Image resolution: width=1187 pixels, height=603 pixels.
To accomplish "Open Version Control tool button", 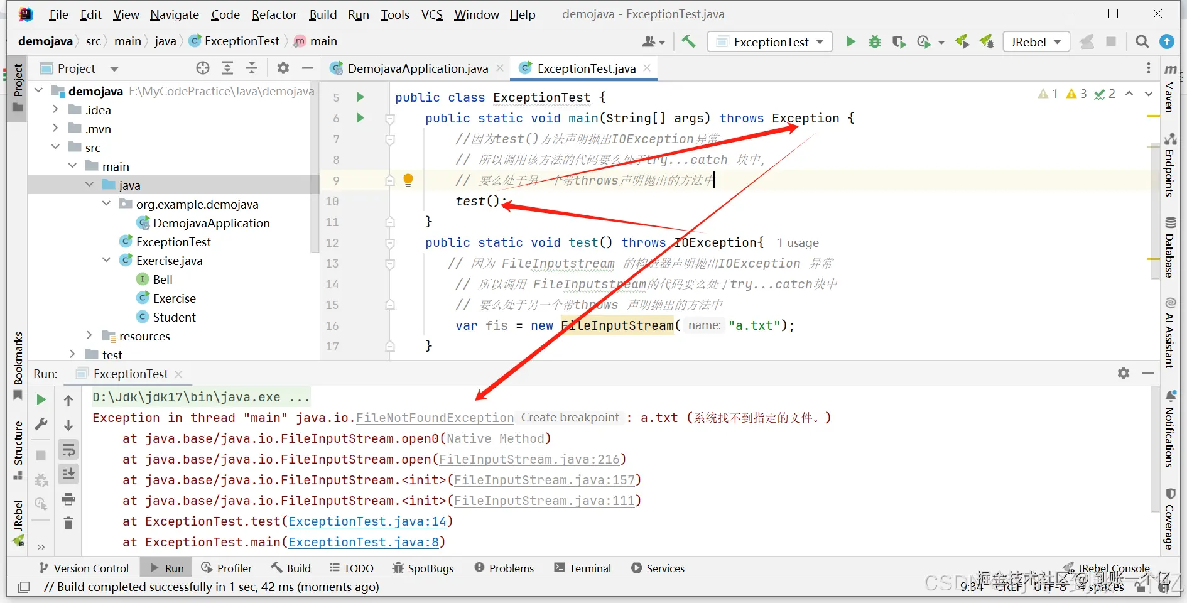I will (x=84, y=568).
